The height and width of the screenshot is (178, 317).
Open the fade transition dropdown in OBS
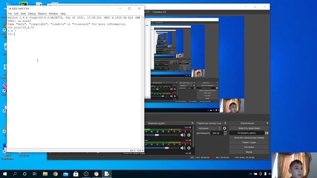[x=209, y=128]
